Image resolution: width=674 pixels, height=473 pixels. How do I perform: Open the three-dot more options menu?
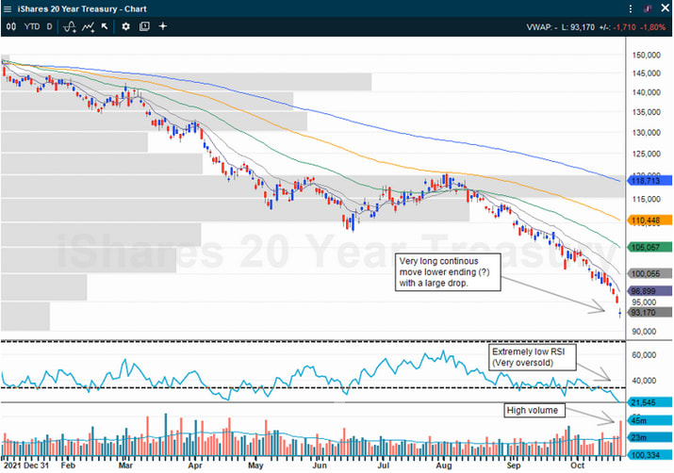[x=630, y=9]
